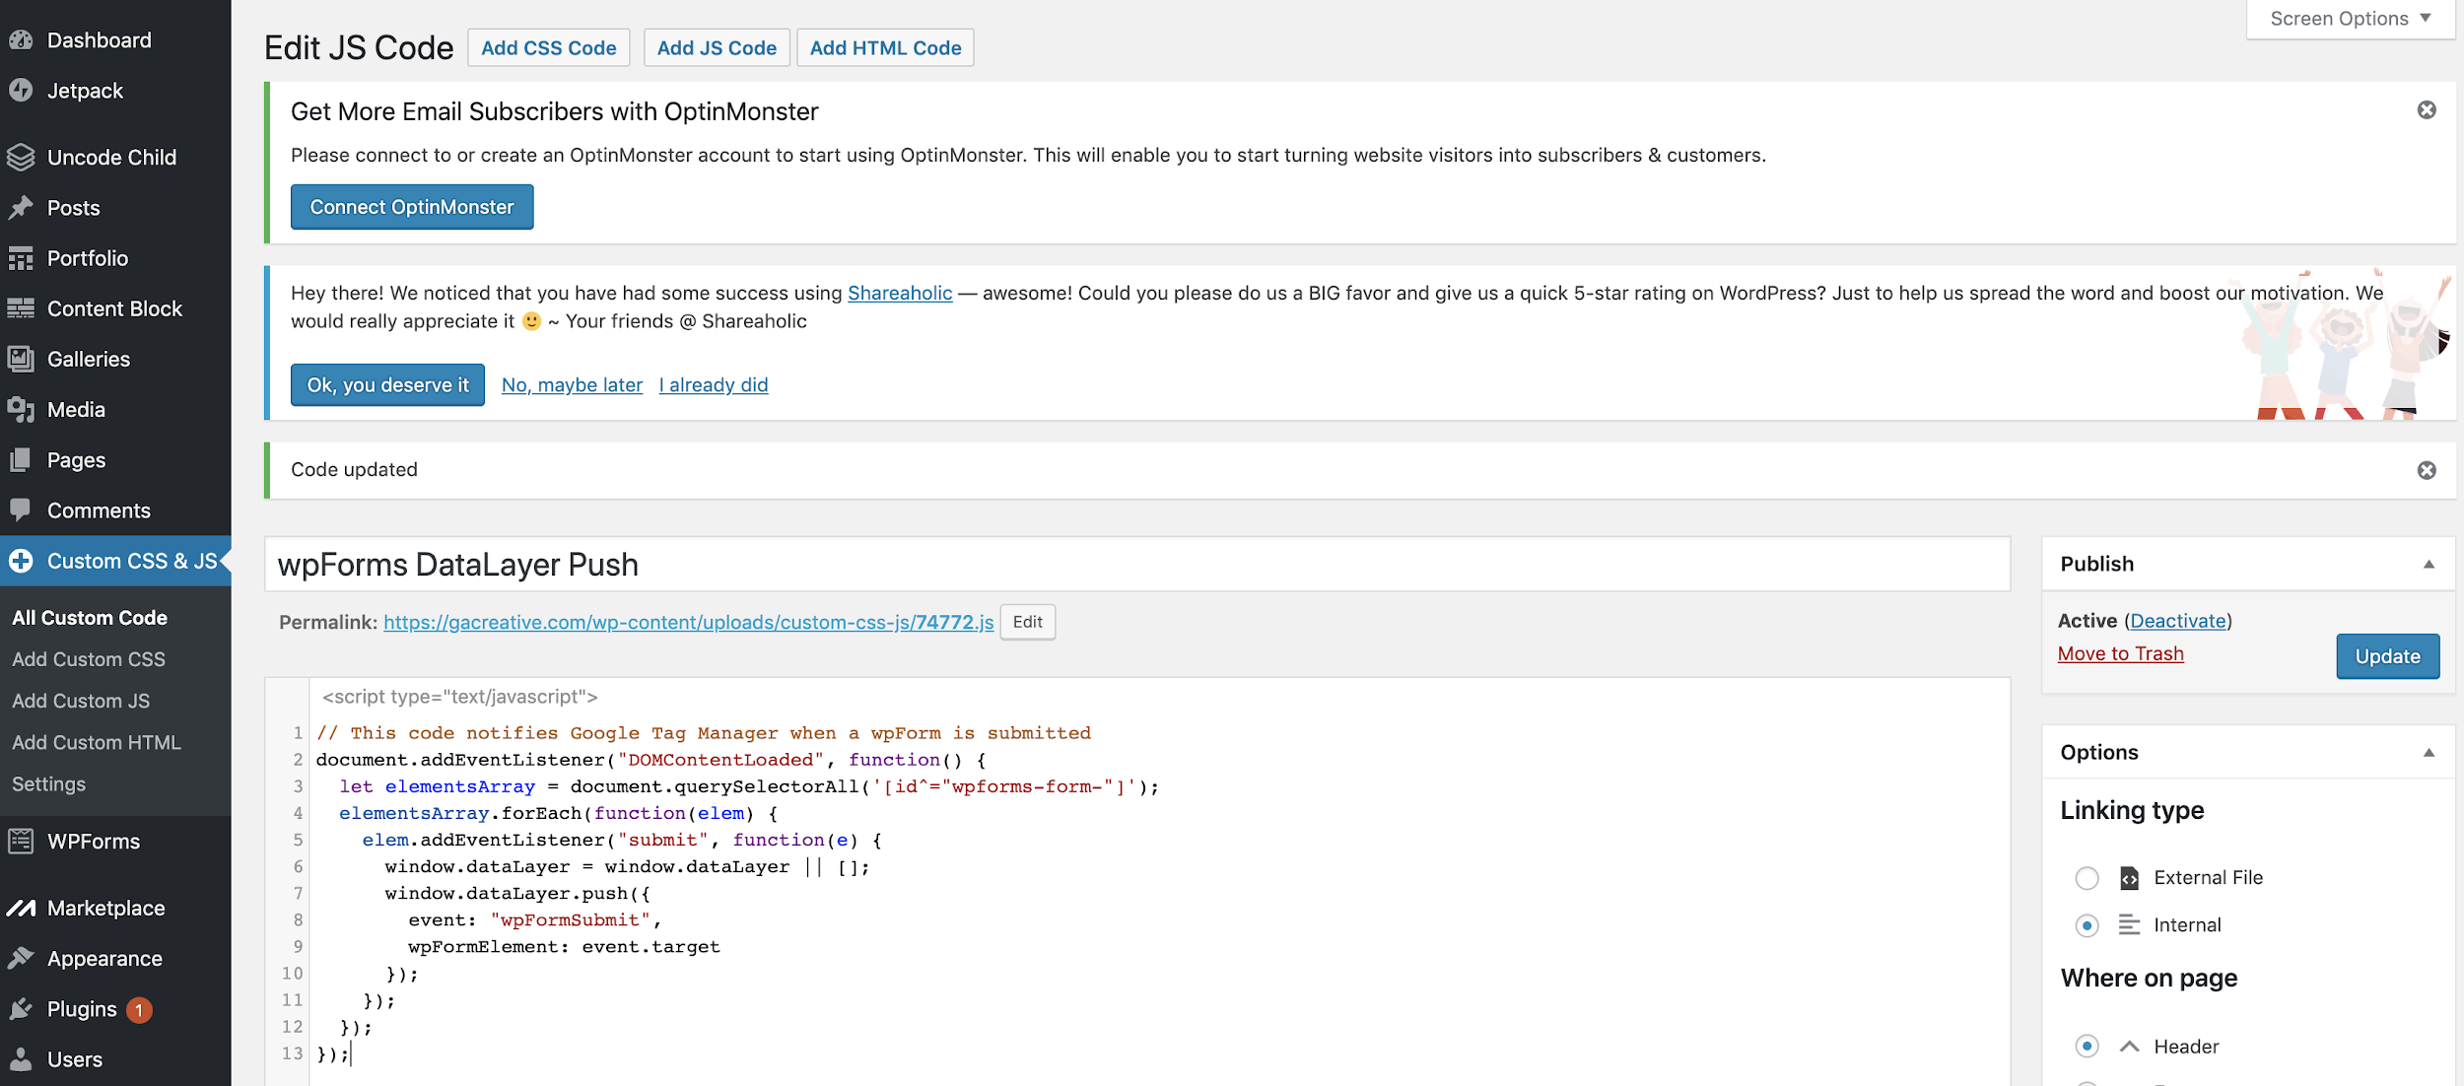Open the Media library icon
The width and height of the screenshot is (2464, 1086).
[21, 409]
